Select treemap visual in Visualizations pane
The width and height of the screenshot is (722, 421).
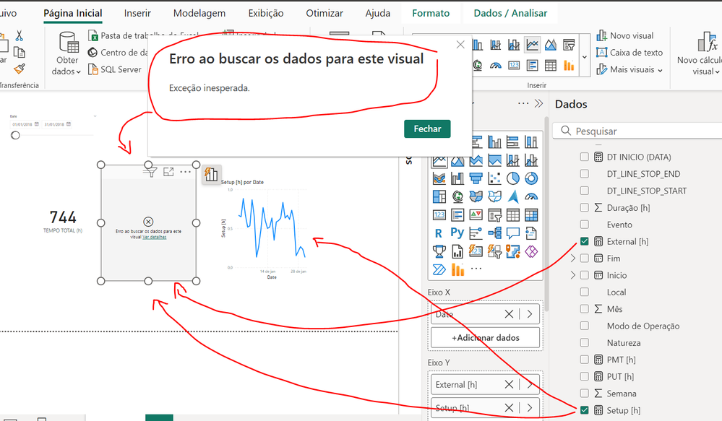(x=439, y=196)
